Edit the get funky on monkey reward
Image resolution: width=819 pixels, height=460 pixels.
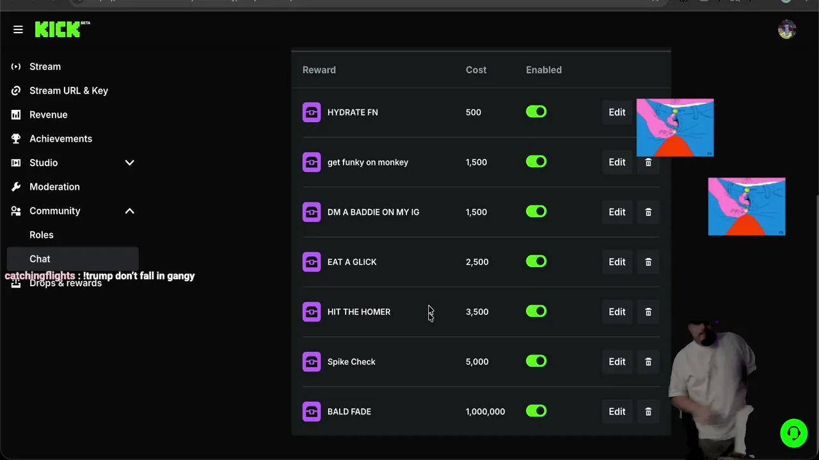click(617, 162)
